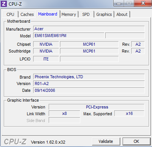
Task: Click the Manufacturer field showing Acer
Action: pyautogui.click(x=89, y=29)
